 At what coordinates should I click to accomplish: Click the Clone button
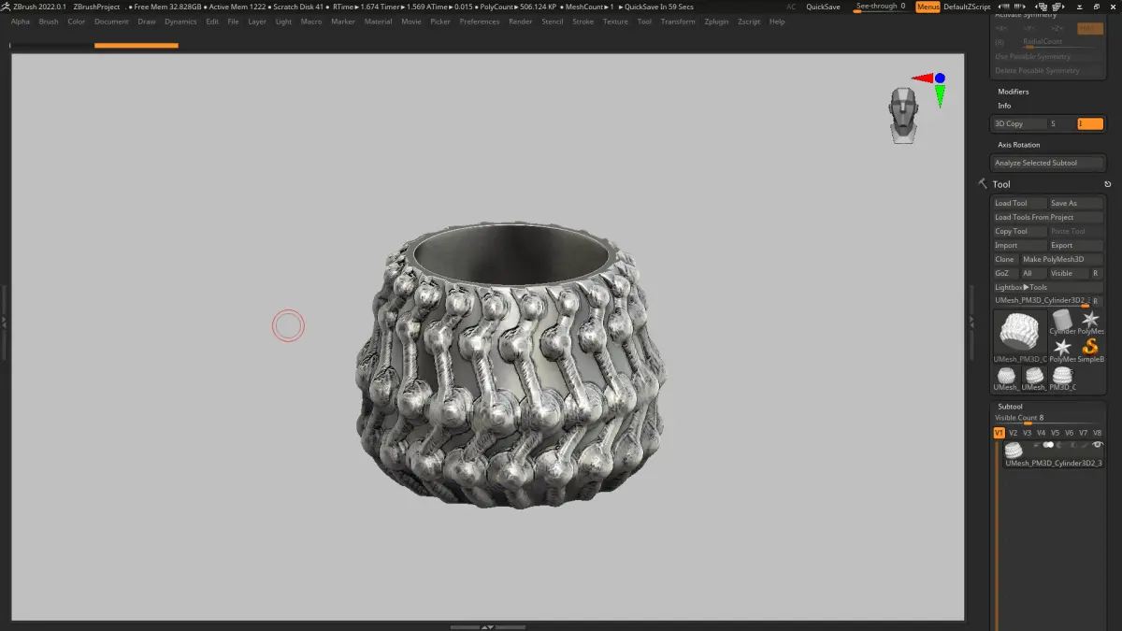coord(1005,259)
